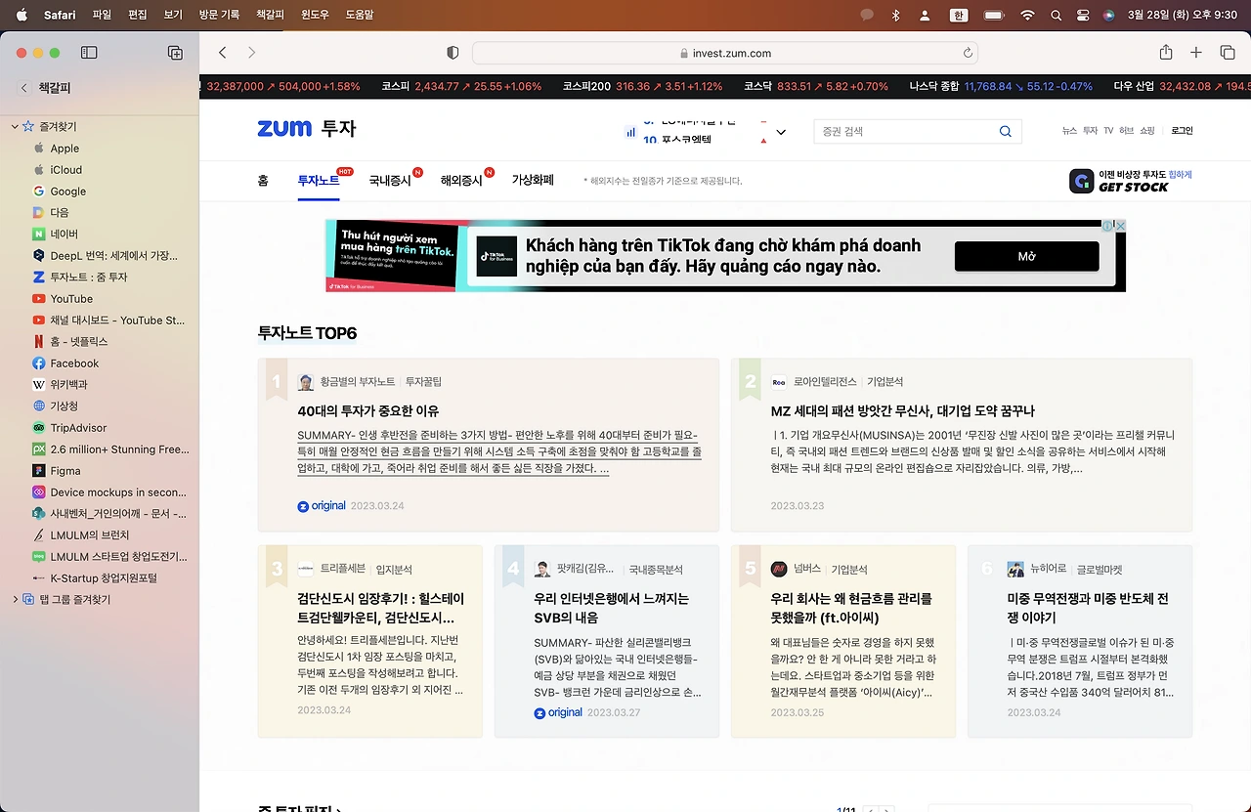
Task: Open the 네이버 bookmark
Action: pos(65,235)
